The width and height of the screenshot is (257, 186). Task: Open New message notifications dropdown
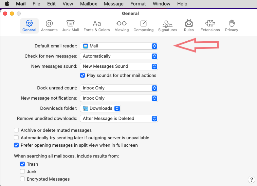(119, 98)
